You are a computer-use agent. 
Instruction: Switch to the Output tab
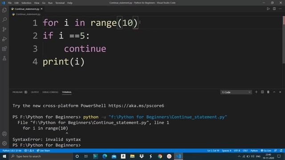[x=35, y=92]
